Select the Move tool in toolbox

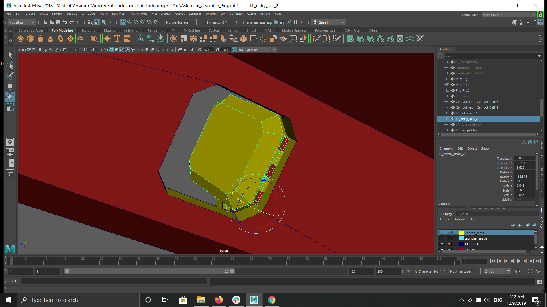[x=10, y=86]
